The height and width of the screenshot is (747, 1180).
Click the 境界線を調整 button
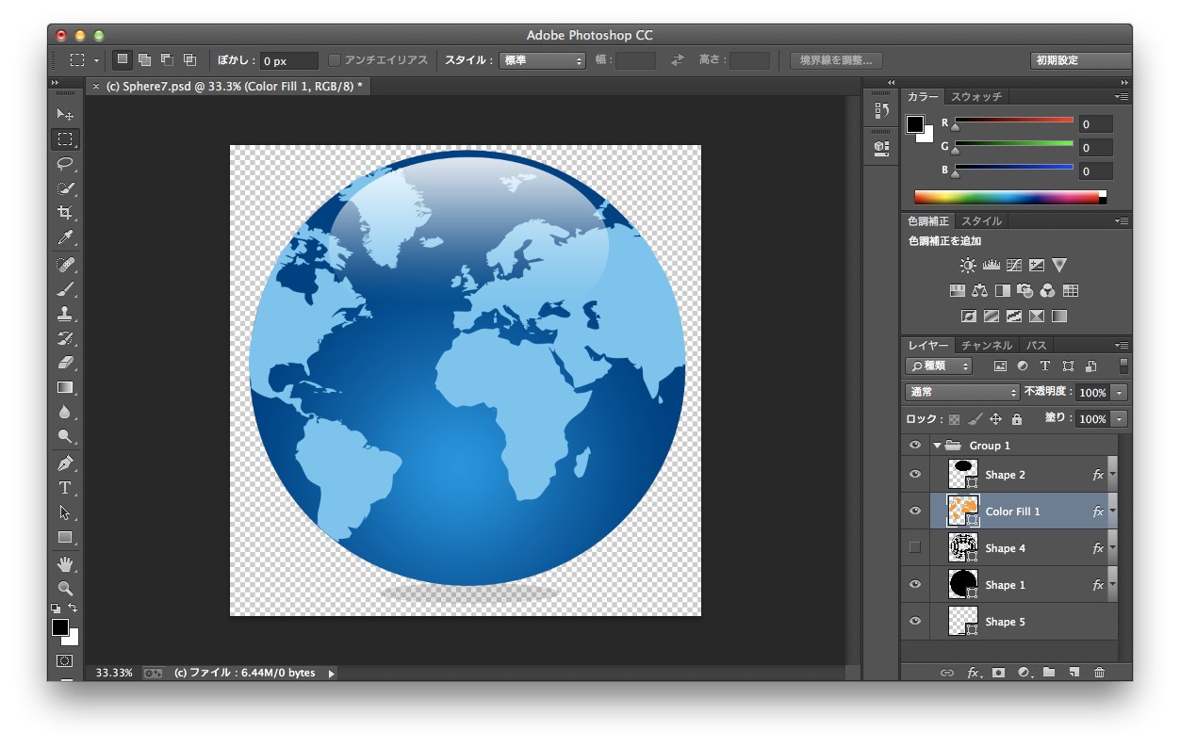pyautogui.click(x=836, y=60)
